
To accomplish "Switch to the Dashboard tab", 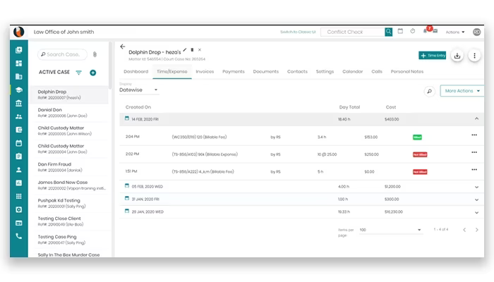I will [x=135, y=72].
